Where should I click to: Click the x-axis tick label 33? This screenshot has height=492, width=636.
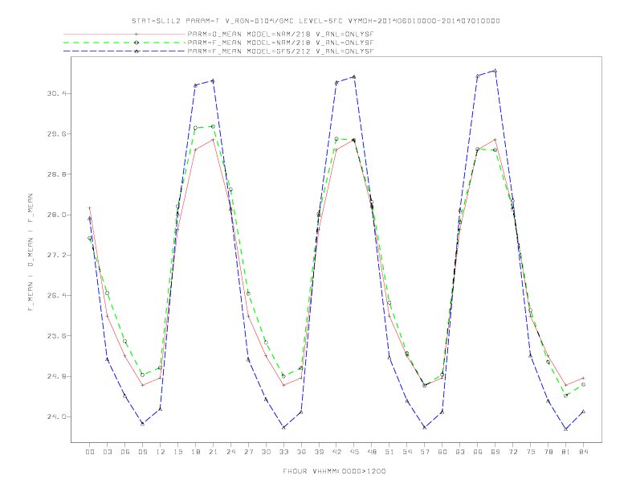click(283, 452)
